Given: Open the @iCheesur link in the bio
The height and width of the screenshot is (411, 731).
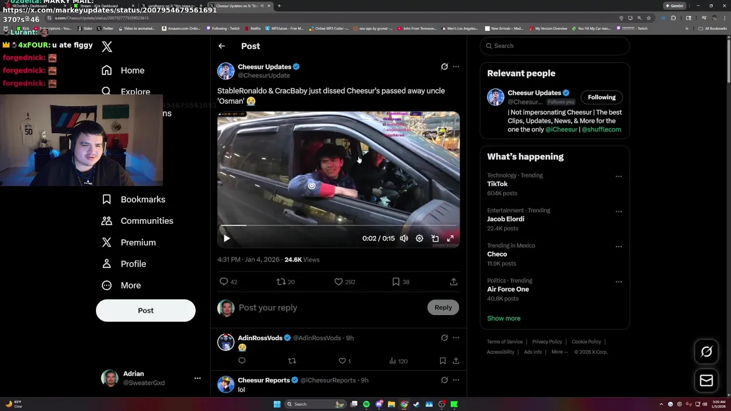Looking at the screenshot, I should [561, 130].
